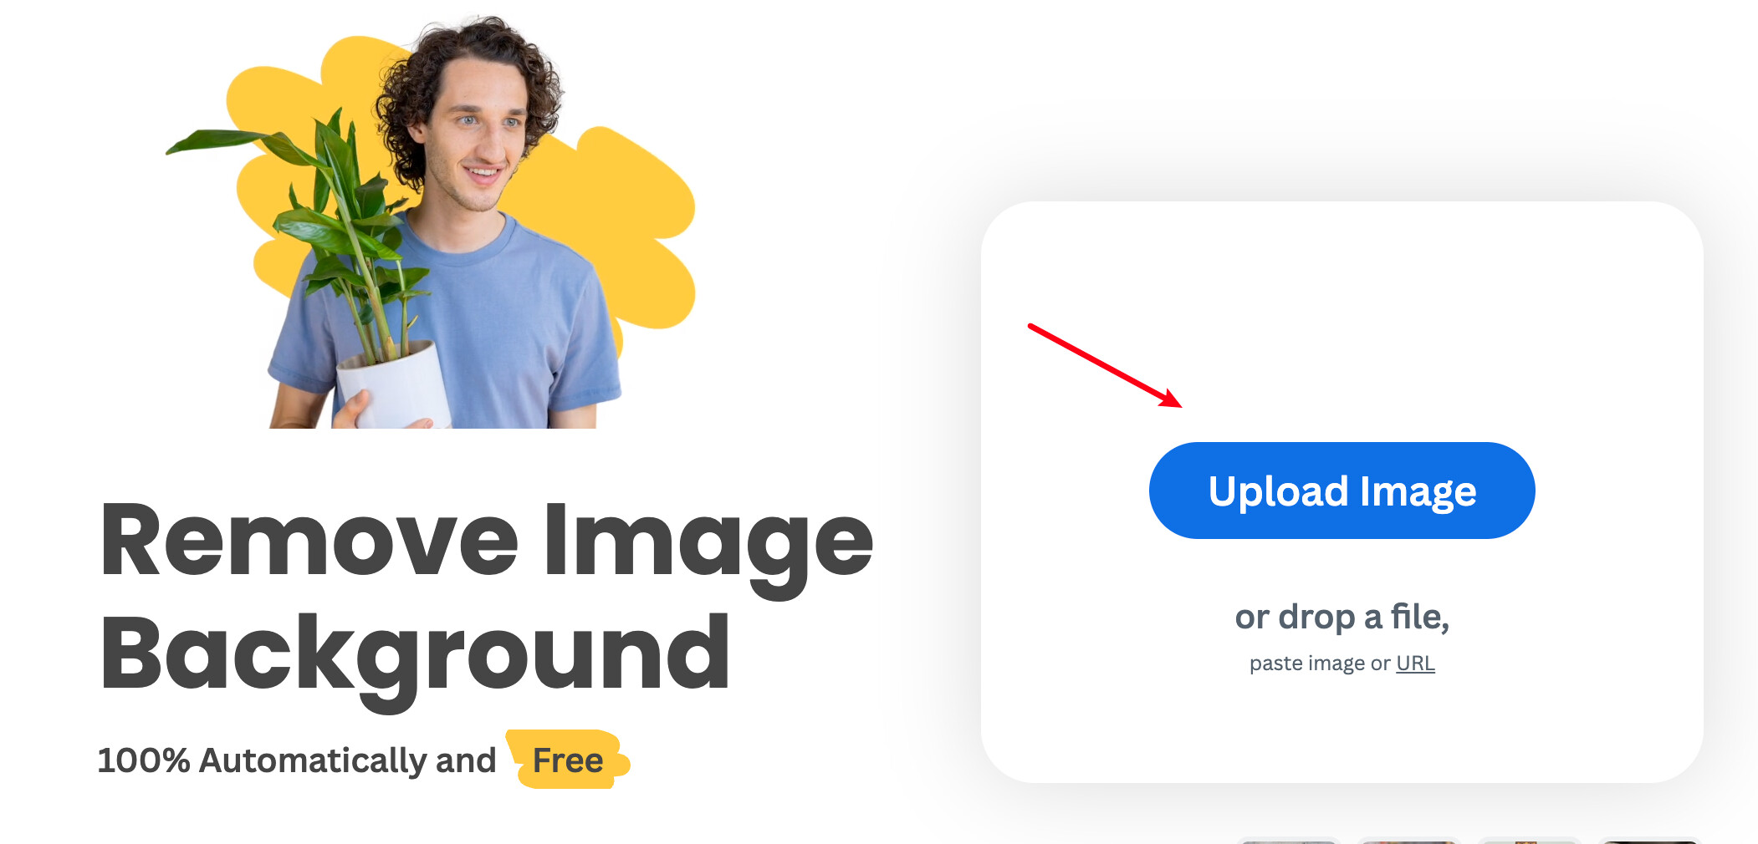This screenshot has width=1758, height=844.
Task: Click the red arrow annotation
Action: tap(1105, 366)
